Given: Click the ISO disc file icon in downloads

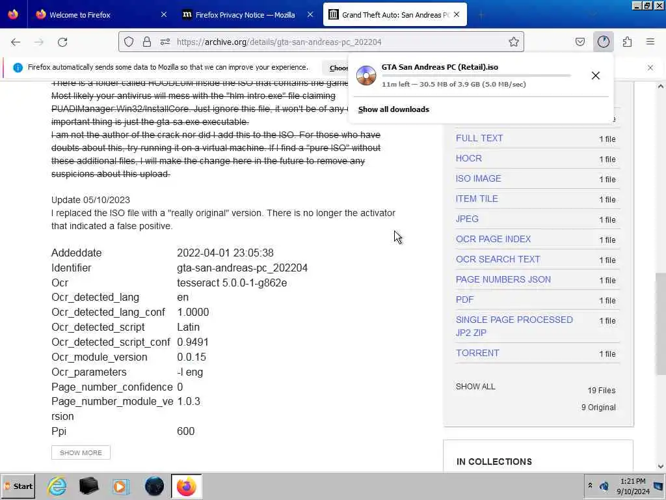Looking at the screenshot, I should 366,76.
